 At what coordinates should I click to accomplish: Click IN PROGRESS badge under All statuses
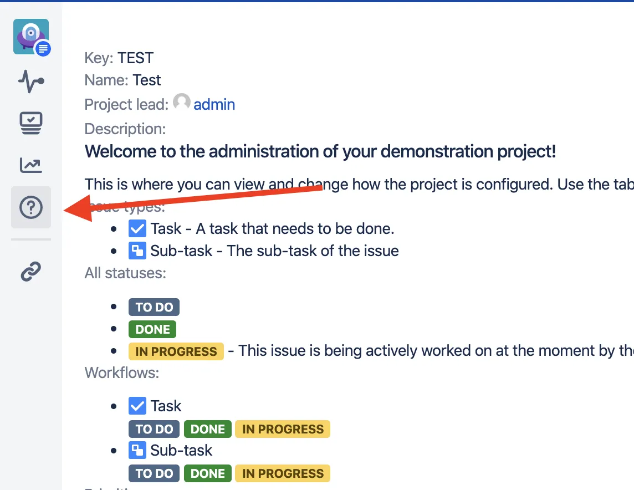pyautogui.click(x=176, y=351)
